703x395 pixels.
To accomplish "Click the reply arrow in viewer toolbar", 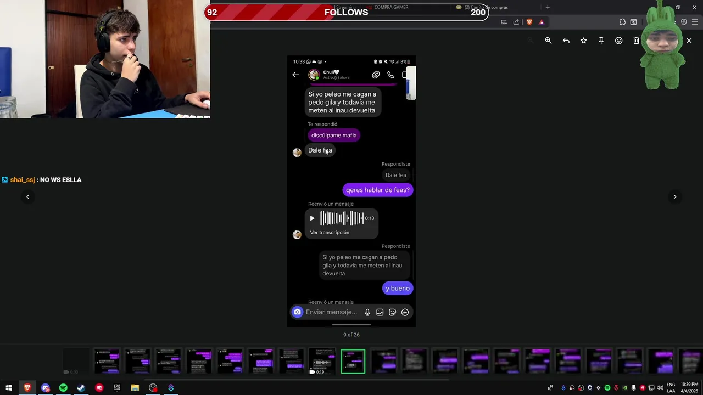I will 566,41.
